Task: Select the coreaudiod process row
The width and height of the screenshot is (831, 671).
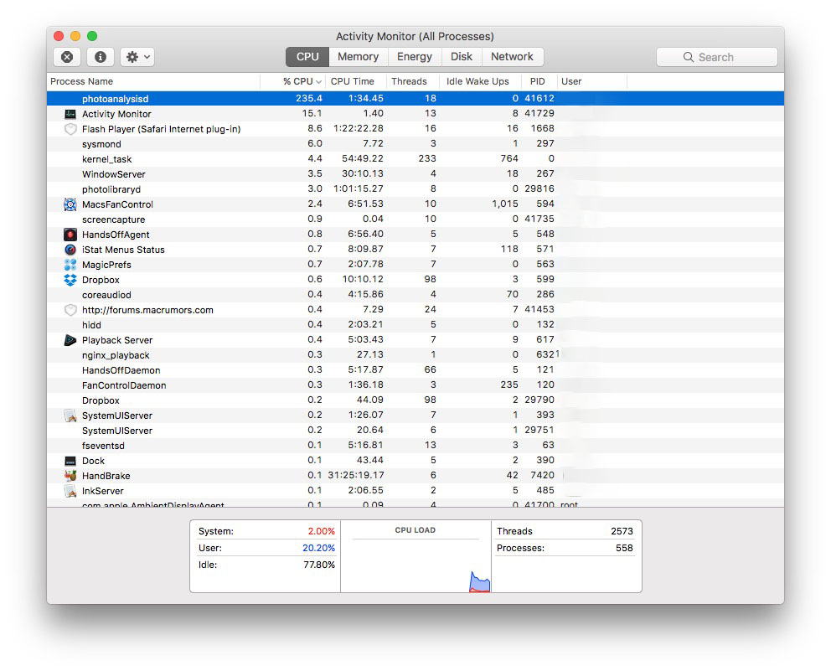Action: click(415, 295)
